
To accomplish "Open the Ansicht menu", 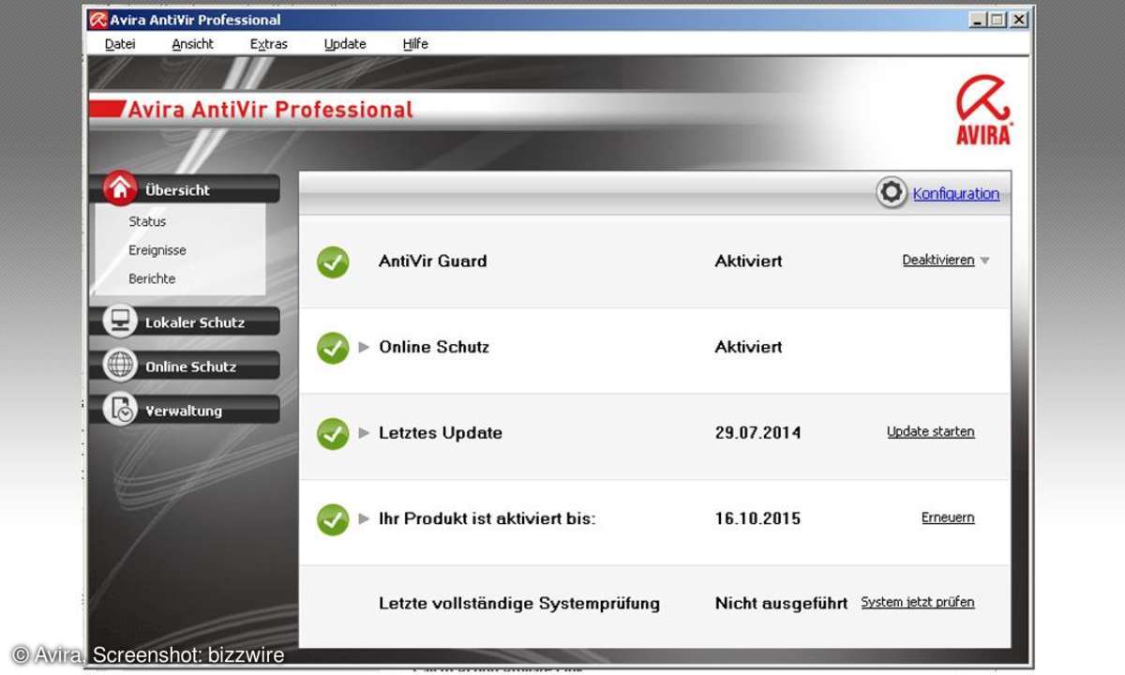I will (193, 44).
